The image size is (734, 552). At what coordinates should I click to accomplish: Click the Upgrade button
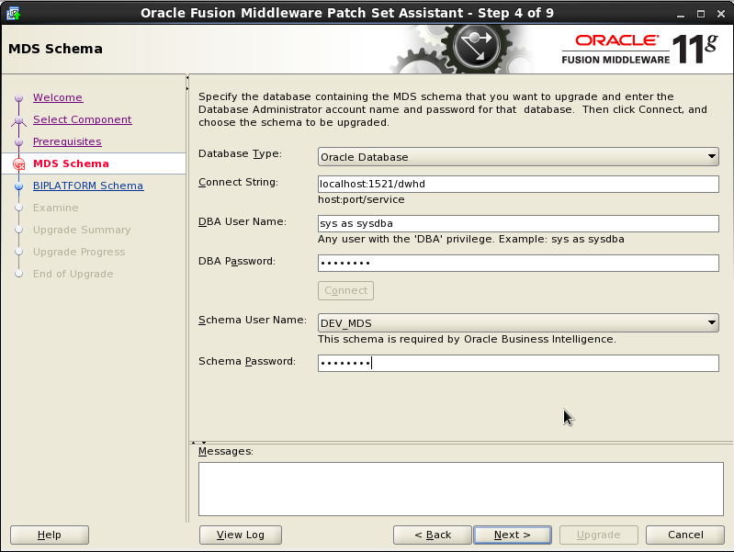pos(599,535)
